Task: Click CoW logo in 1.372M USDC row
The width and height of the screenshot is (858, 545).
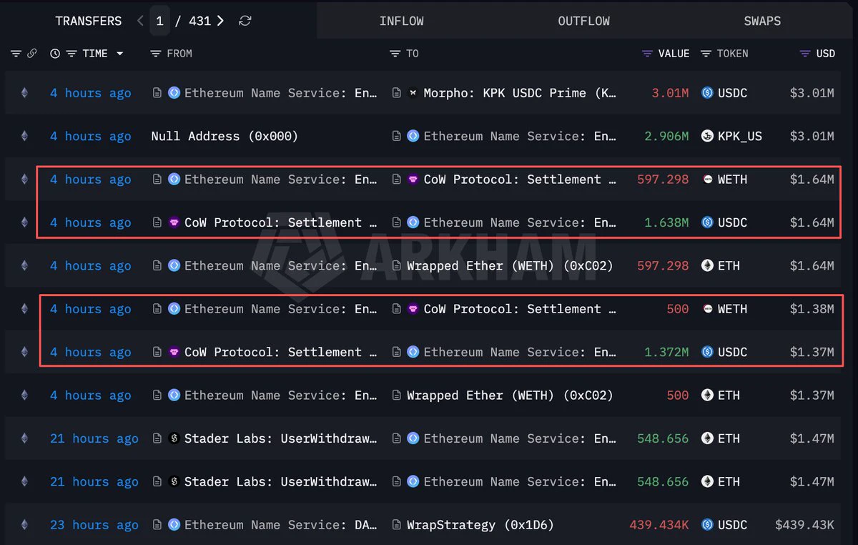Action: click(x=174, y=352)
